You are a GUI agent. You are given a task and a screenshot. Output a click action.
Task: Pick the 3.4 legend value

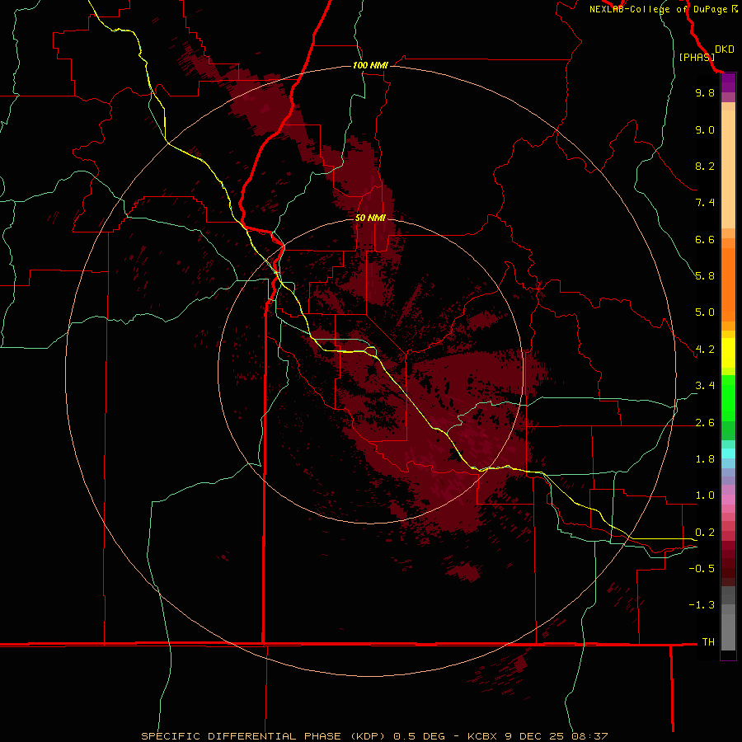coord(705,386)
